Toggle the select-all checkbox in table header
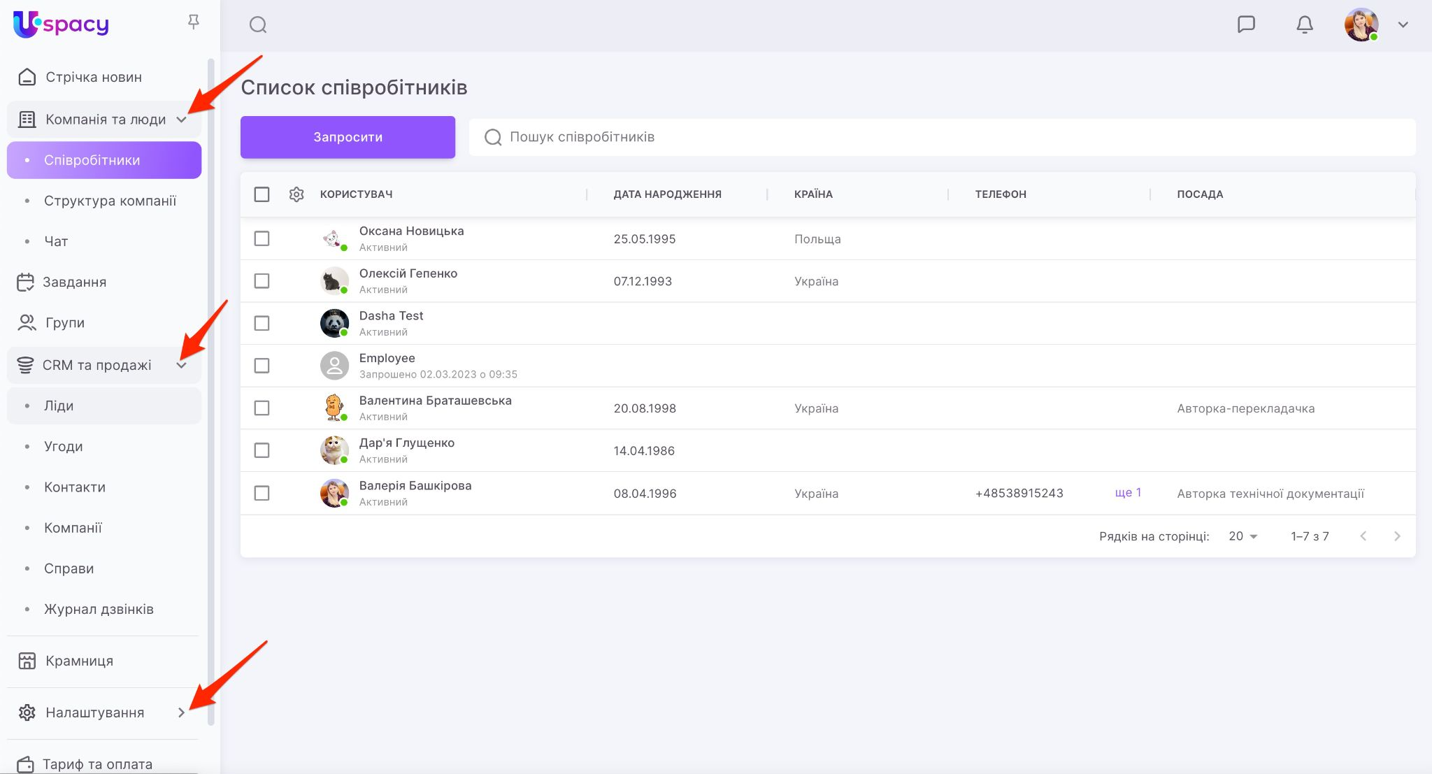 click(x=262, y=194)
